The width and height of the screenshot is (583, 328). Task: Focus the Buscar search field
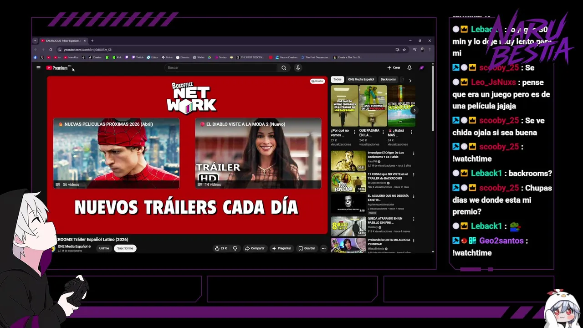222,68
